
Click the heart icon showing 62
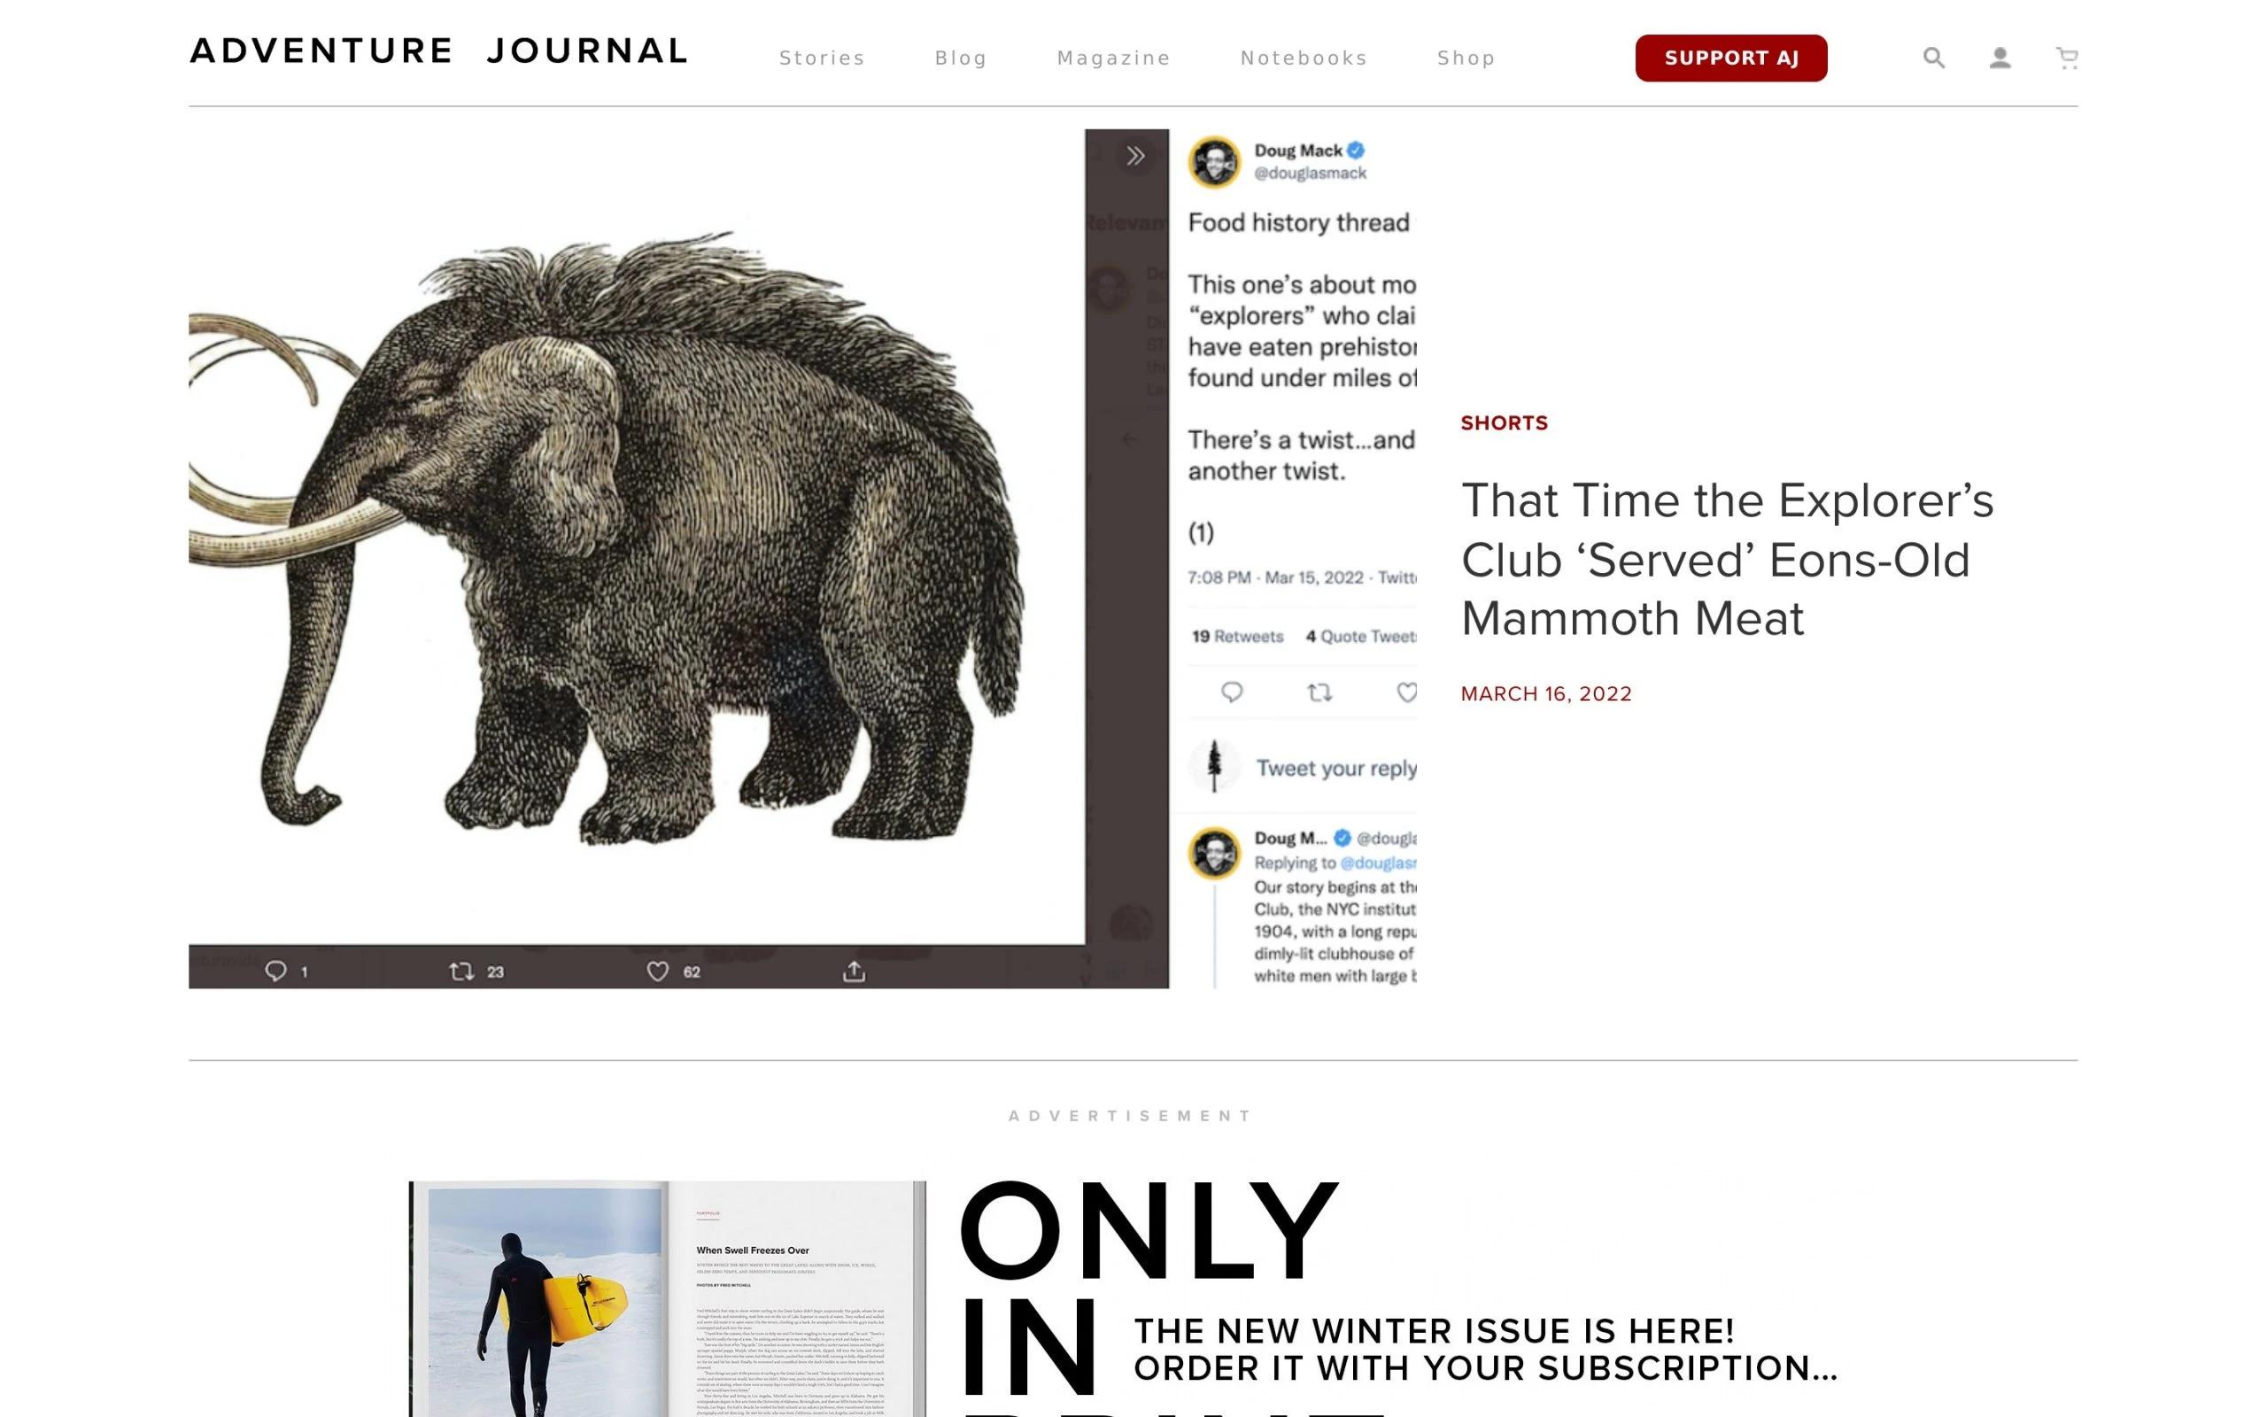tap(658, 971)
